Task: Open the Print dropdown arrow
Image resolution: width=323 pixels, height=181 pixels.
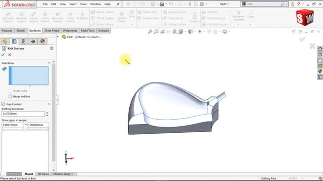Action: pyautogui.click(x=167, y=4)
